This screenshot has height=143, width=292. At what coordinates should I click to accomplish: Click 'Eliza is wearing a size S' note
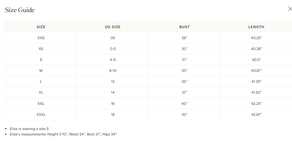29,129
